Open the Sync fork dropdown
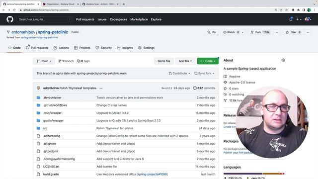 [x=204, y=73]
